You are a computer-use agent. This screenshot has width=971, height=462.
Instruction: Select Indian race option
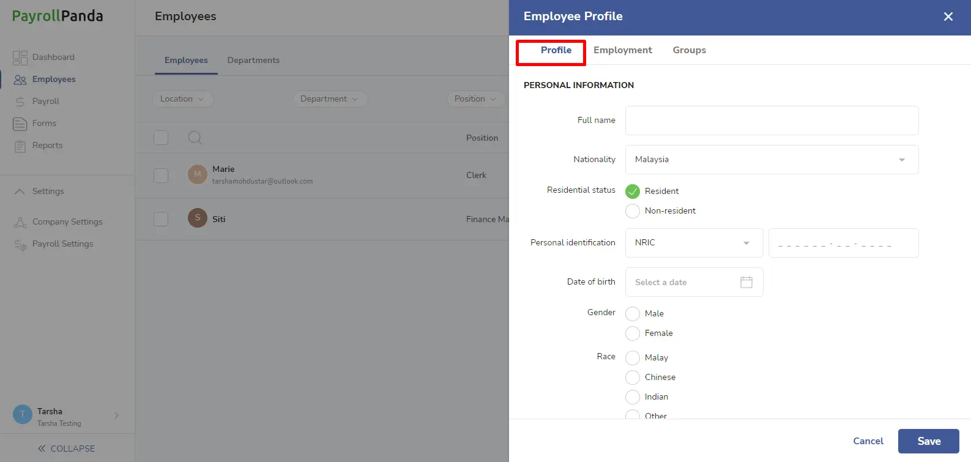point(633,397)
